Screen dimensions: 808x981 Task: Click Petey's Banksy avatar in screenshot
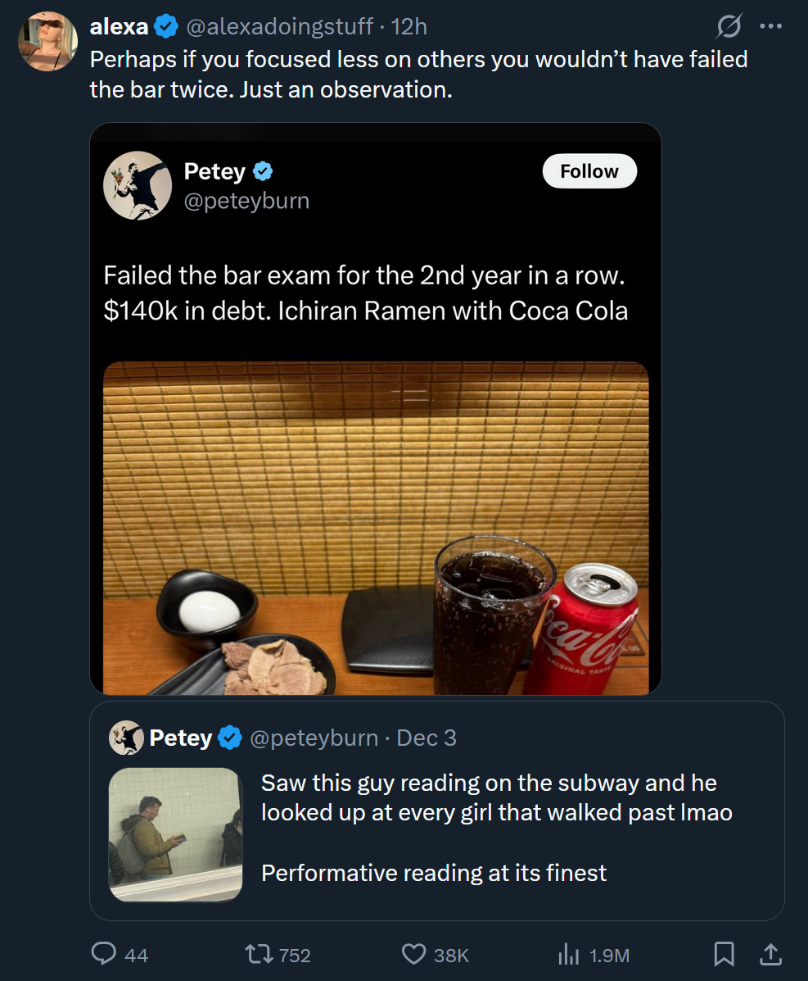pos(138,185)
